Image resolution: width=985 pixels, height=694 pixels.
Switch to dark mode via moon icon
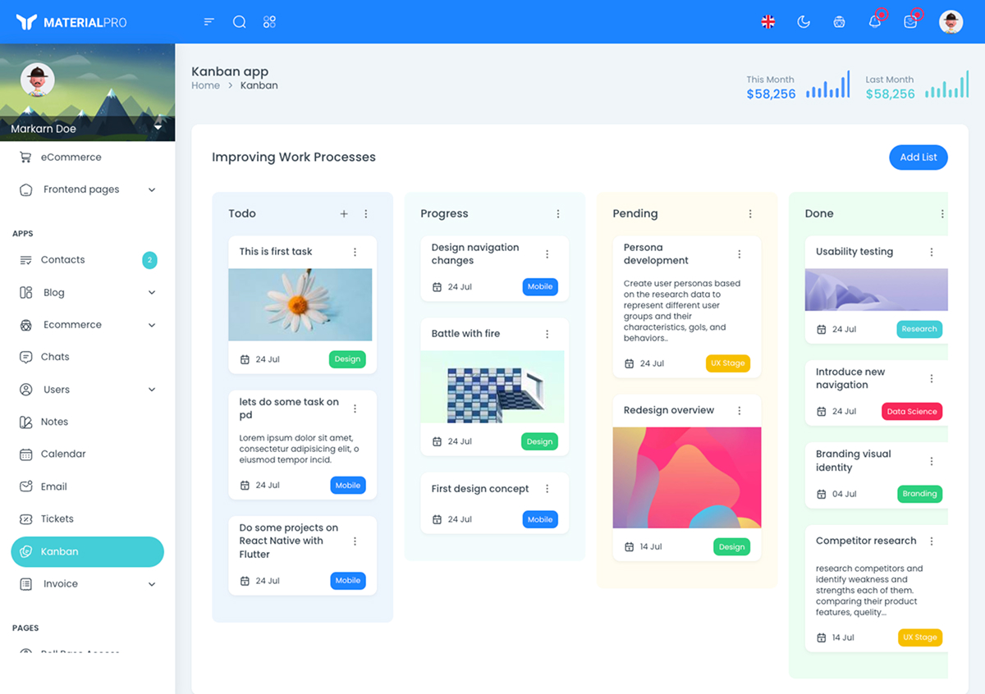coord(804,21)
